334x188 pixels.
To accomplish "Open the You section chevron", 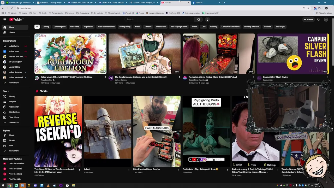I will [x=9, y=91].
